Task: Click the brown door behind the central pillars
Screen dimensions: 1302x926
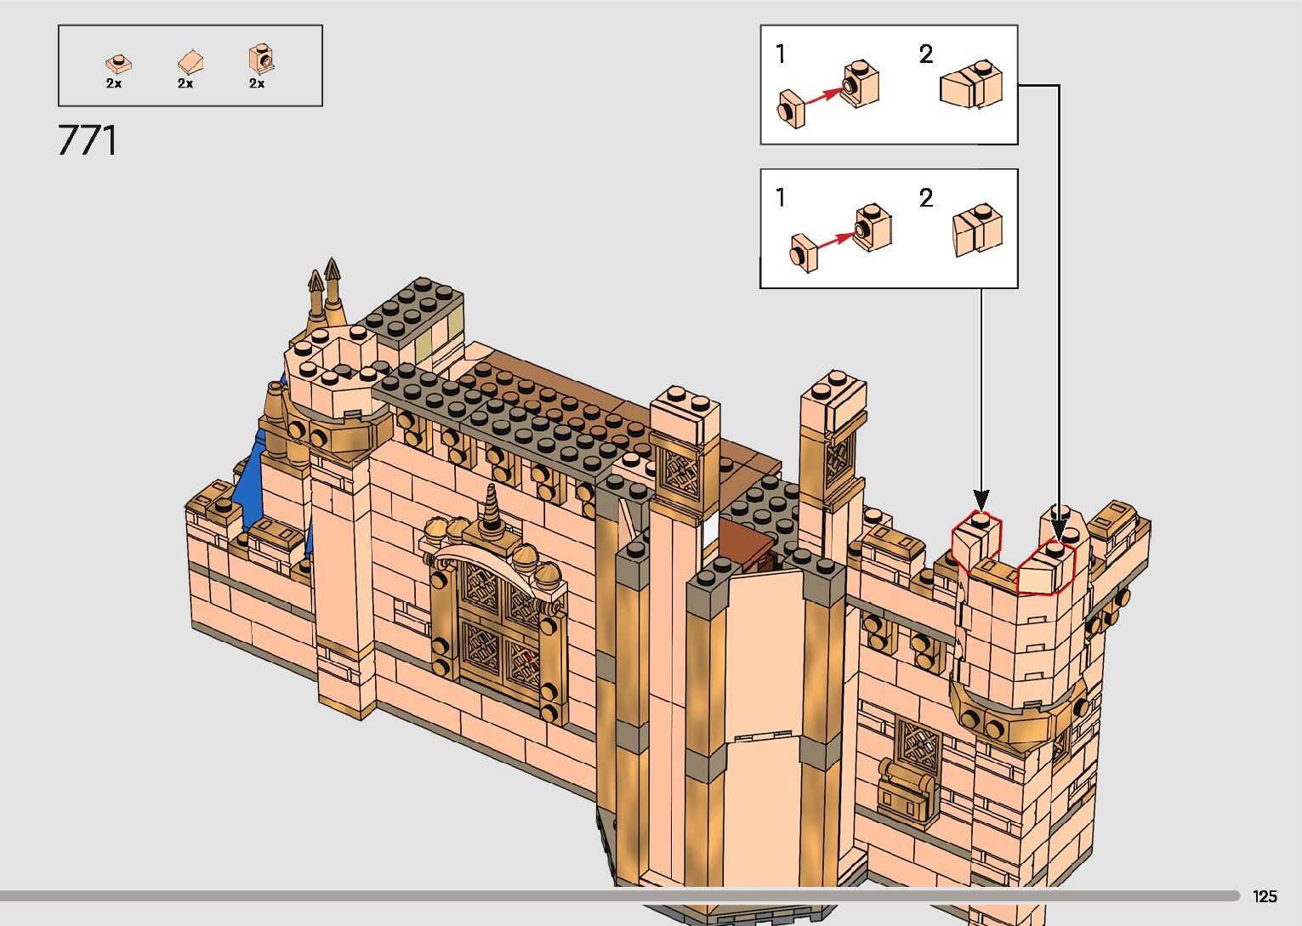Action: click(744, 546)
